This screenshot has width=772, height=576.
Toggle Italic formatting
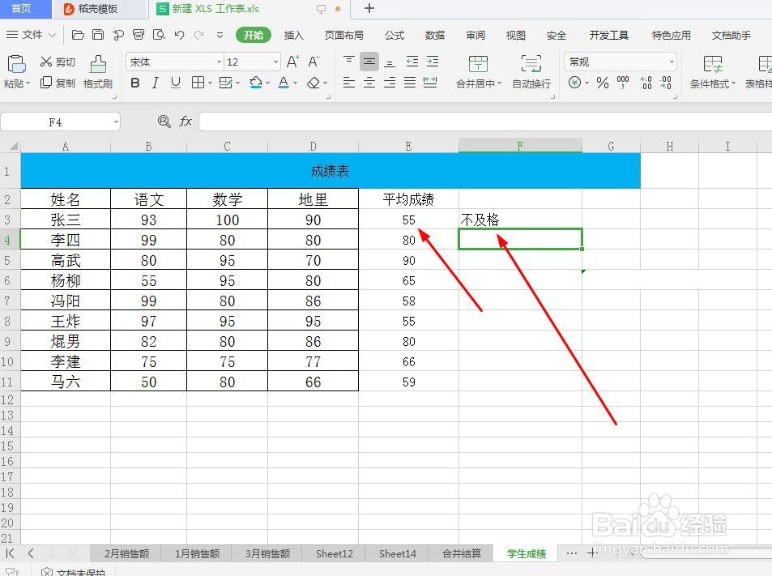155,82
